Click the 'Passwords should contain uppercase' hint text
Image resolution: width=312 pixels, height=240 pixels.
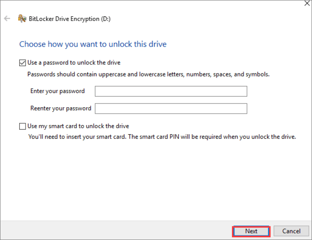(148, 74)
